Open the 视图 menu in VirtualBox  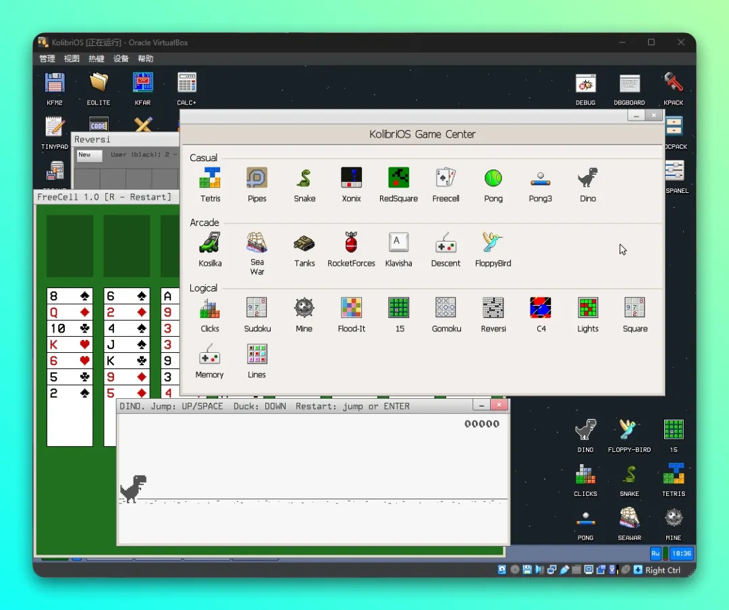coord(72,59)
